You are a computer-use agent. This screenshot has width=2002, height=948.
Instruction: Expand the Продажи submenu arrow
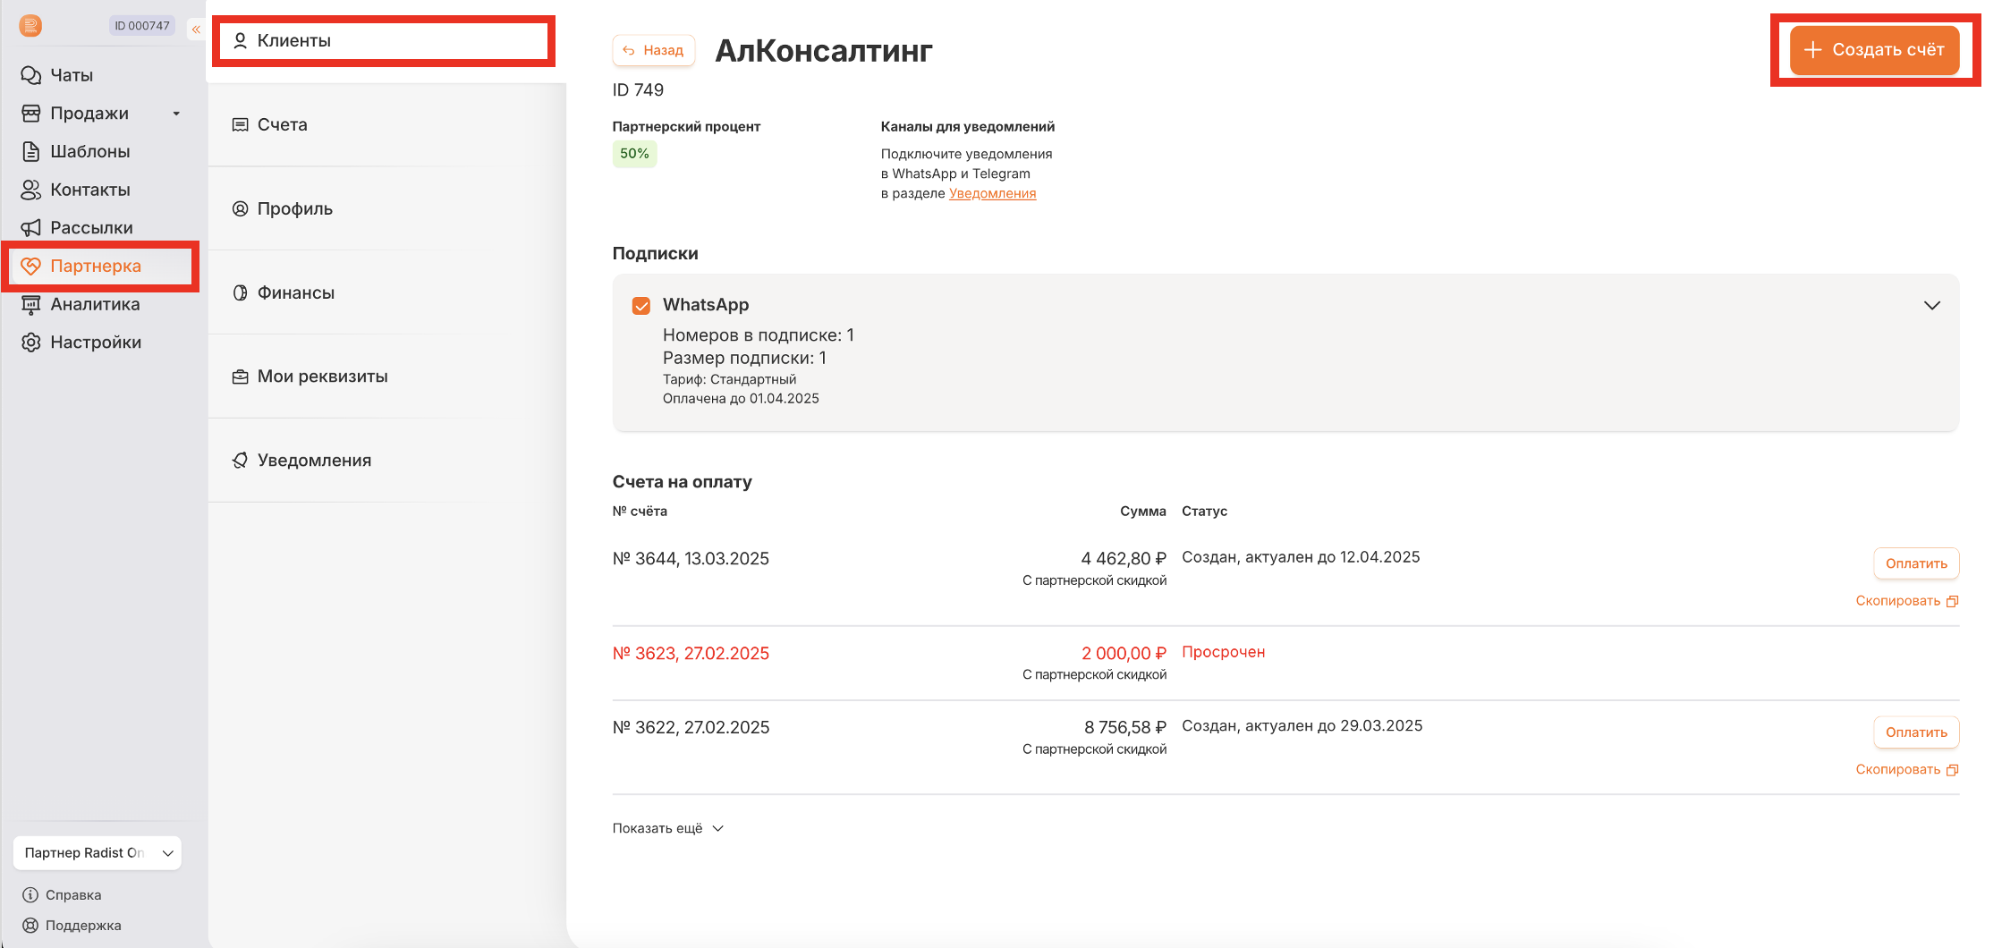[176, 114]
